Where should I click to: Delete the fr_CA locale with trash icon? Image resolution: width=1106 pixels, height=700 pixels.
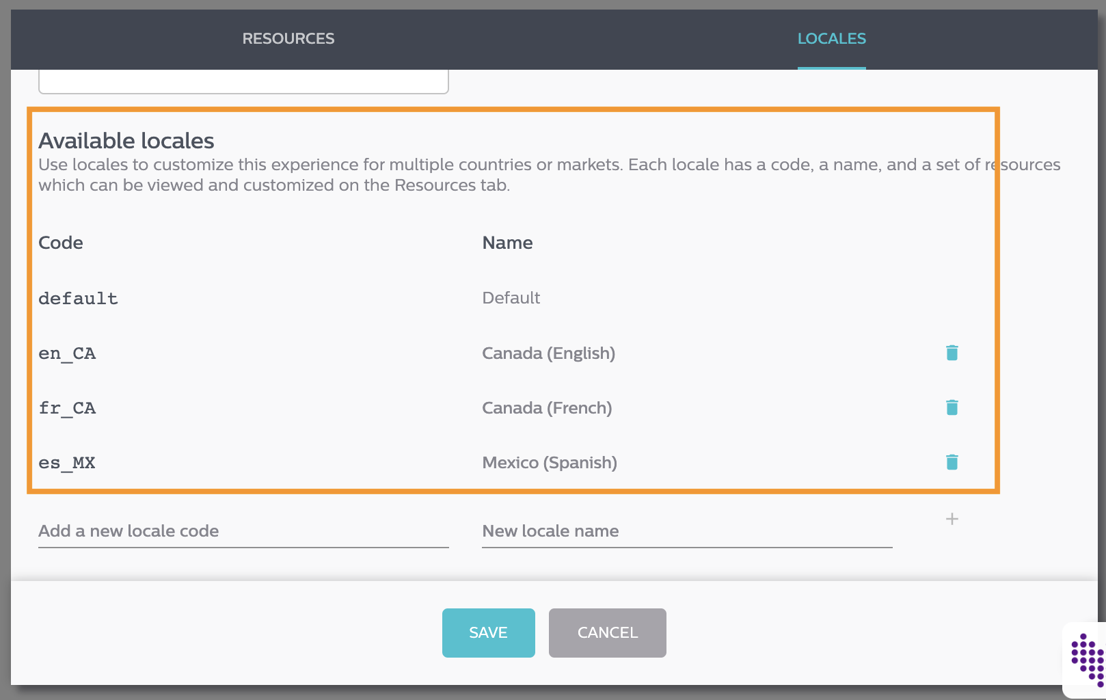click(x=952, y=407)
